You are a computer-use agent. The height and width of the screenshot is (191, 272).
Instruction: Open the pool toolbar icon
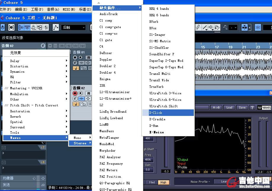(x=40, y=27)
